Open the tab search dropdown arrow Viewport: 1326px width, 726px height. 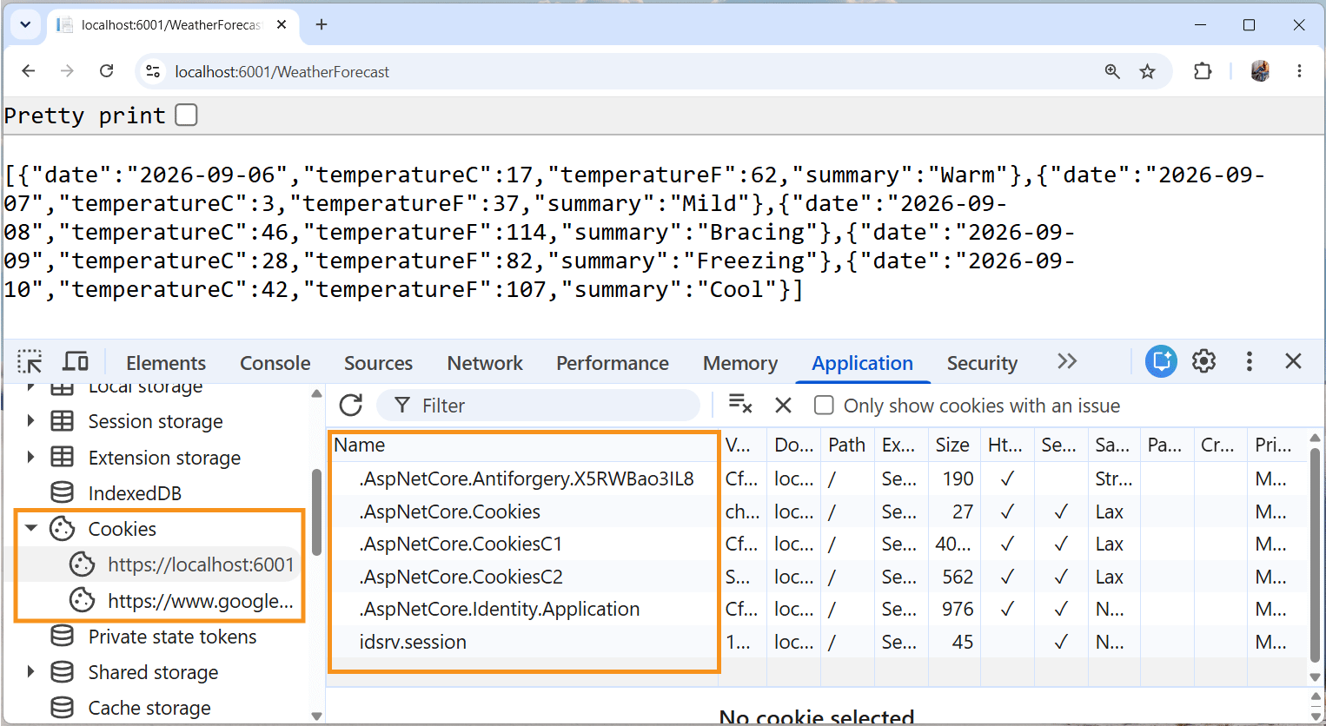[x=25, y=24]
